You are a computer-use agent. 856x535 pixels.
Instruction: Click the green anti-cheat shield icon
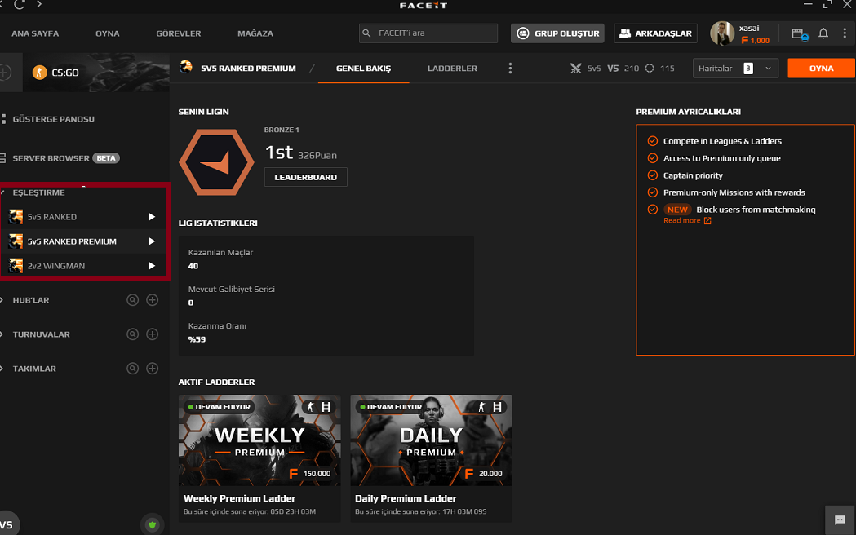tap(153, 524)
